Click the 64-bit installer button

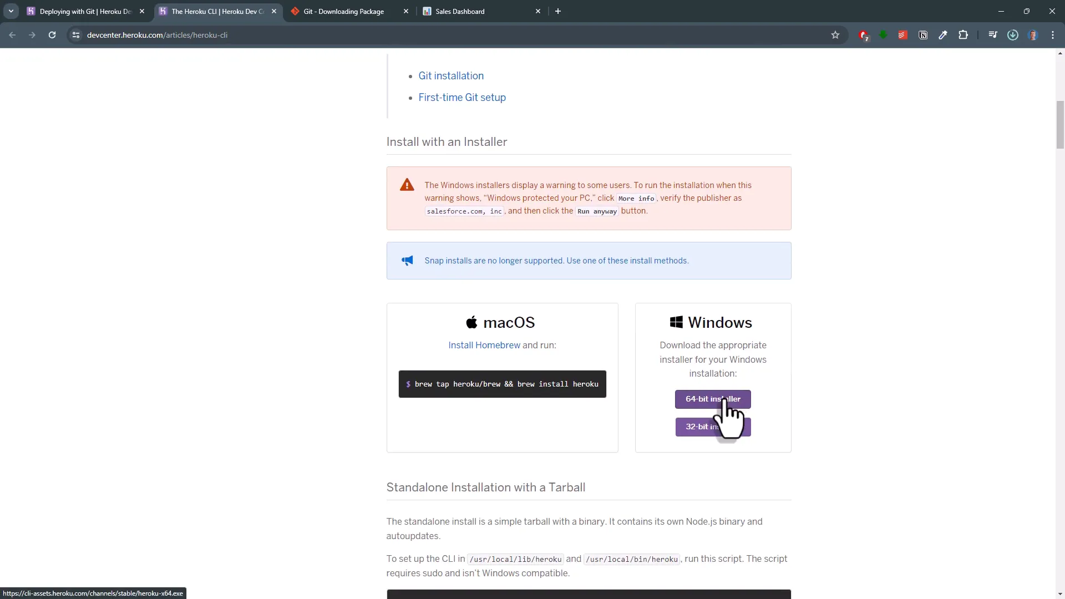(x=712, y=399)
